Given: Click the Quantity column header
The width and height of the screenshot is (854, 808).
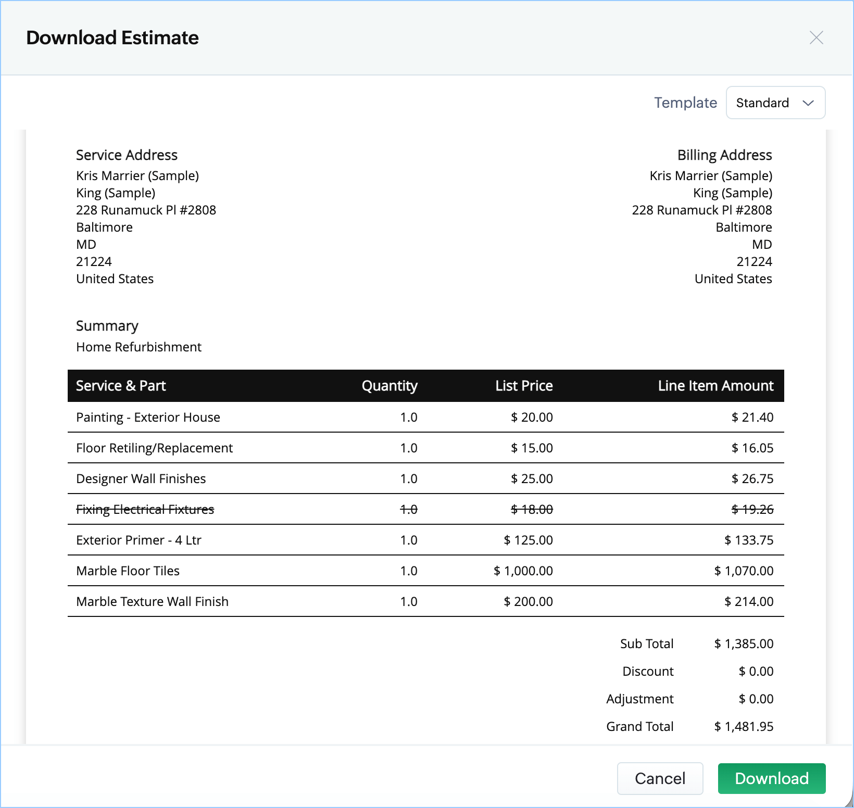Looking at the screenshot, I should coord(390,386).
